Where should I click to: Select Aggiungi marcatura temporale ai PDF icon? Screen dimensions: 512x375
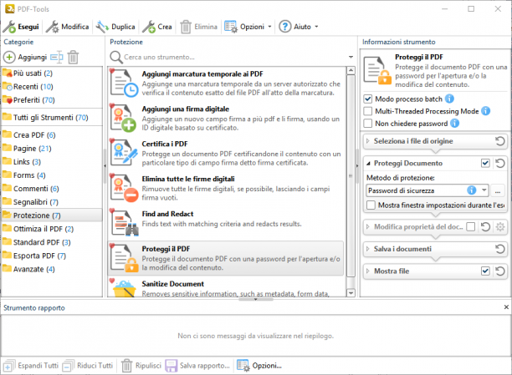(124, 84)
